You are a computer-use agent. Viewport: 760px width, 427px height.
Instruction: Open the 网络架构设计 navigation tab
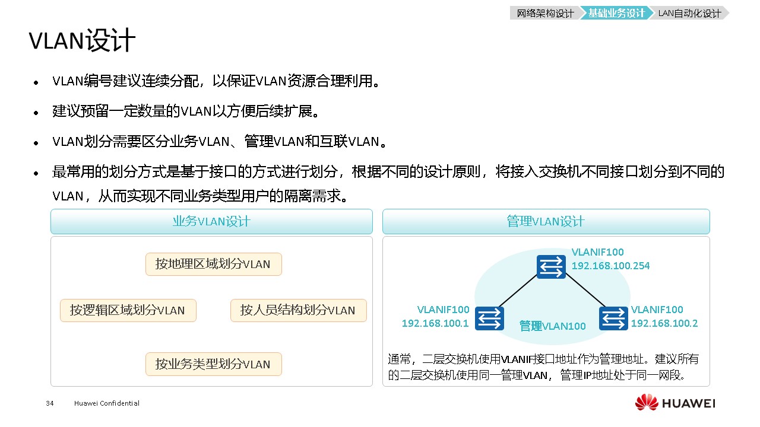pyautogui.click(x=544, y=13)
